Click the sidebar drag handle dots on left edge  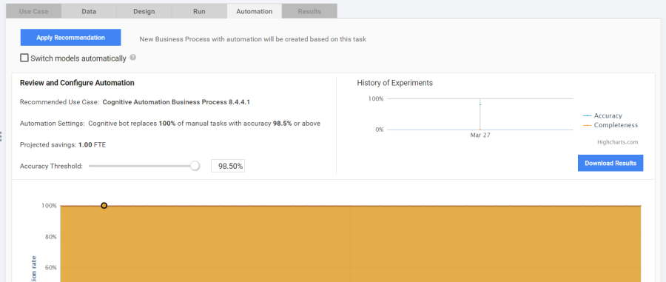1,136
